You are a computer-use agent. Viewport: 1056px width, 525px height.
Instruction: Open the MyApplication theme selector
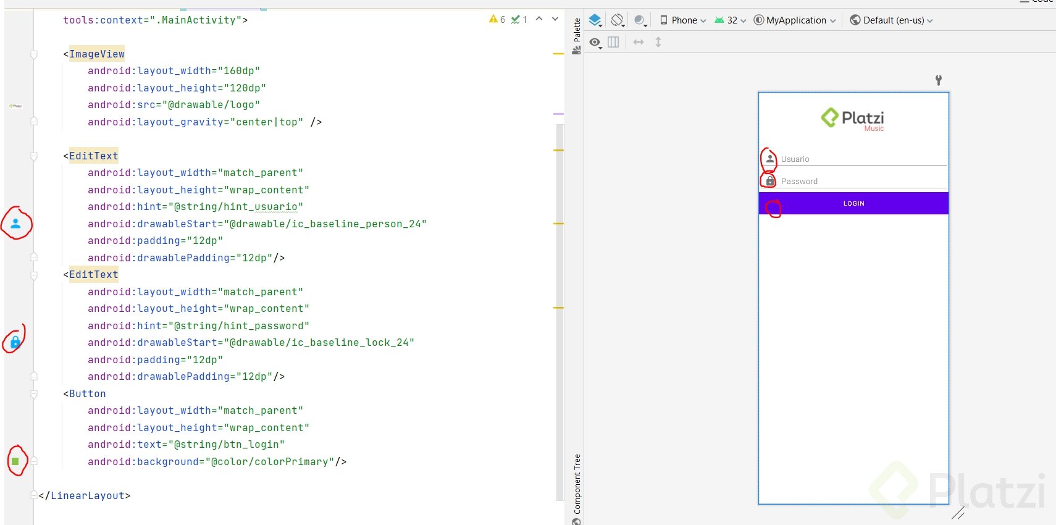(x=795, y=20)
